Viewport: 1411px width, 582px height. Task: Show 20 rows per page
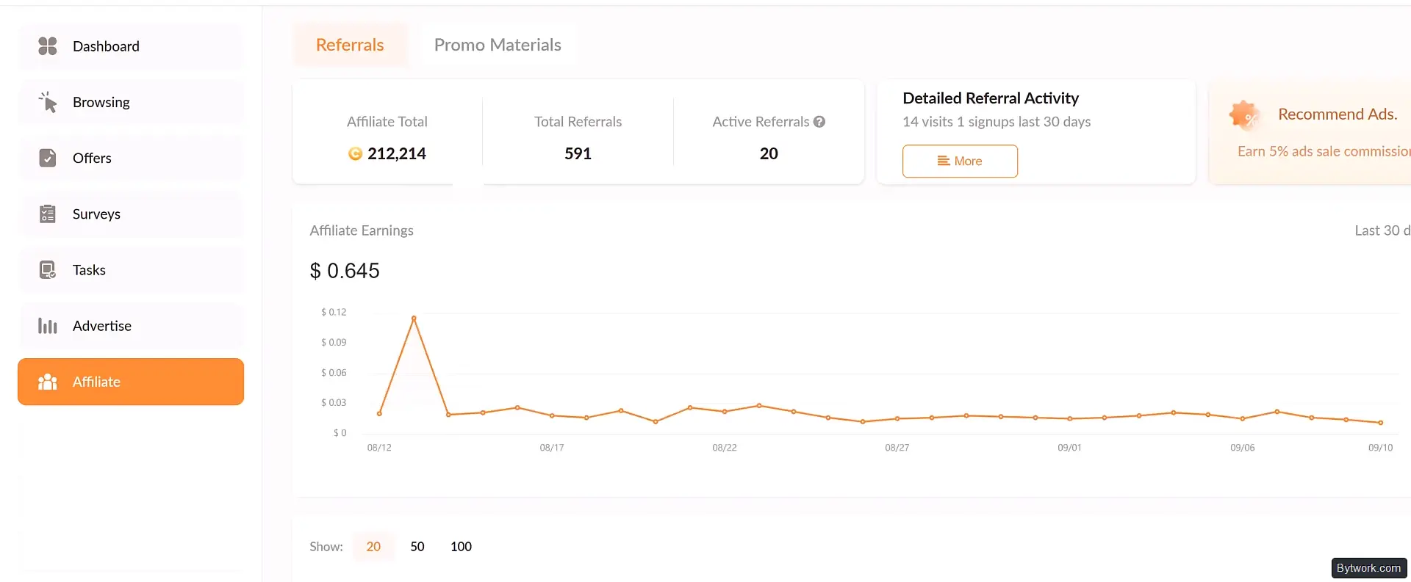[x=373, y=546]
